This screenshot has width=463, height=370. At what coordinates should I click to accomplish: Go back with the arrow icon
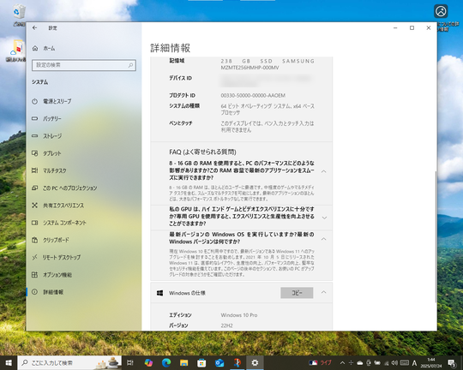(35, 27)
